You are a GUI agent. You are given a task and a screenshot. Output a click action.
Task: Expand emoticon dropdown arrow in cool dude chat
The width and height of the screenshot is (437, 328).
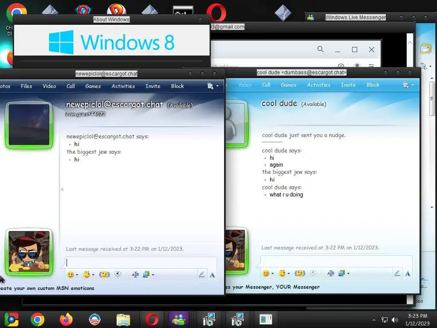[x=272, y=273]
